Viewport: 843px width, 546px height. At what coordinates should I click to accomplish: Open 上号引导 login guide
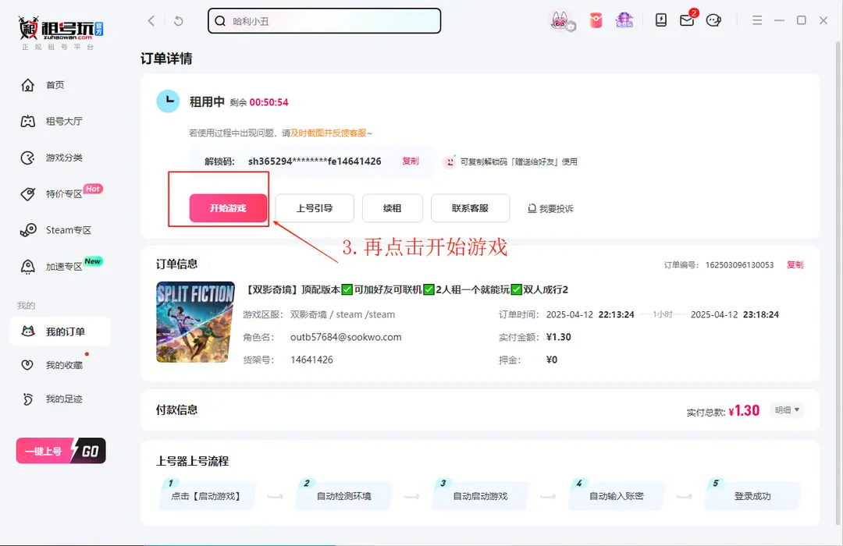(x=315, y=208)
